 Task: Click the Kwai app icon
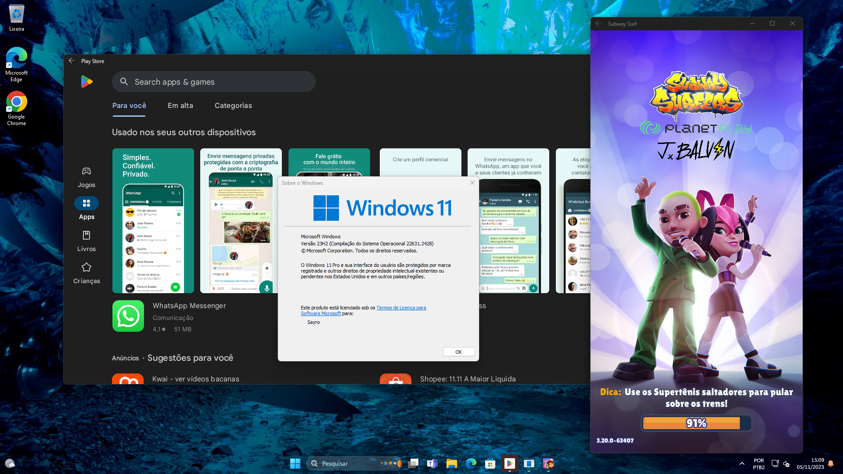(x=128, y=379)
